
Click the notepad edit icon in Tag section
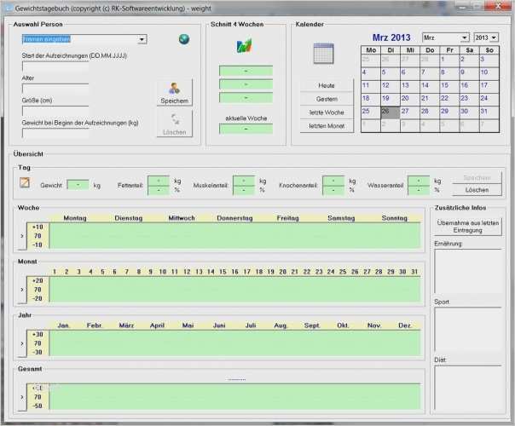tap(25, 183)
